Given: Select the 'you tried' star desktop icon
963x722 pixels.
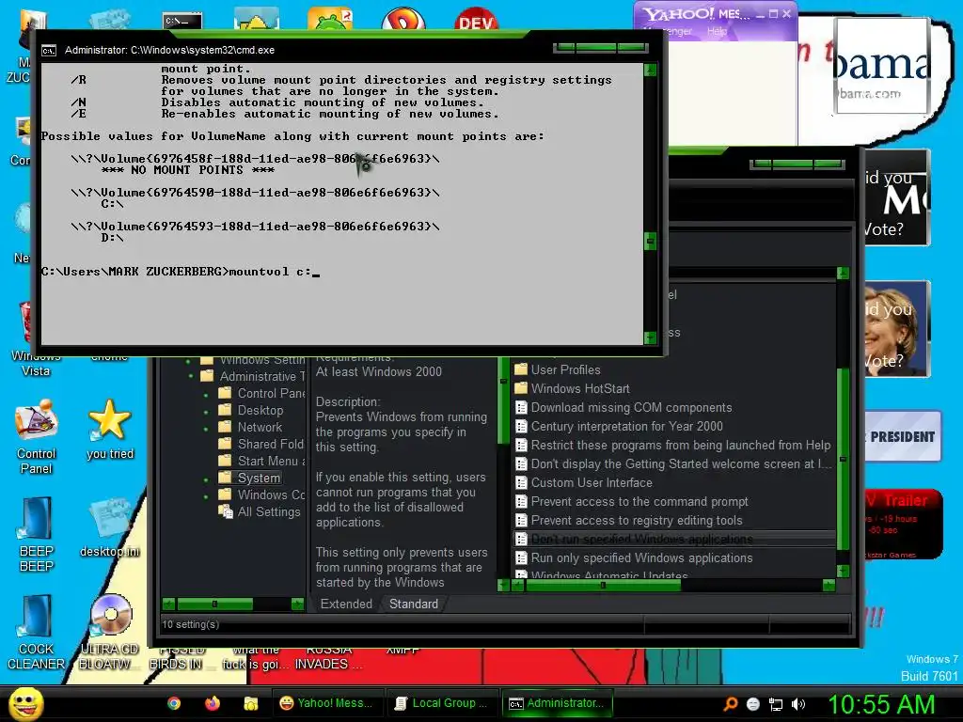Looking at the screenshot, I should coord(110,430).
